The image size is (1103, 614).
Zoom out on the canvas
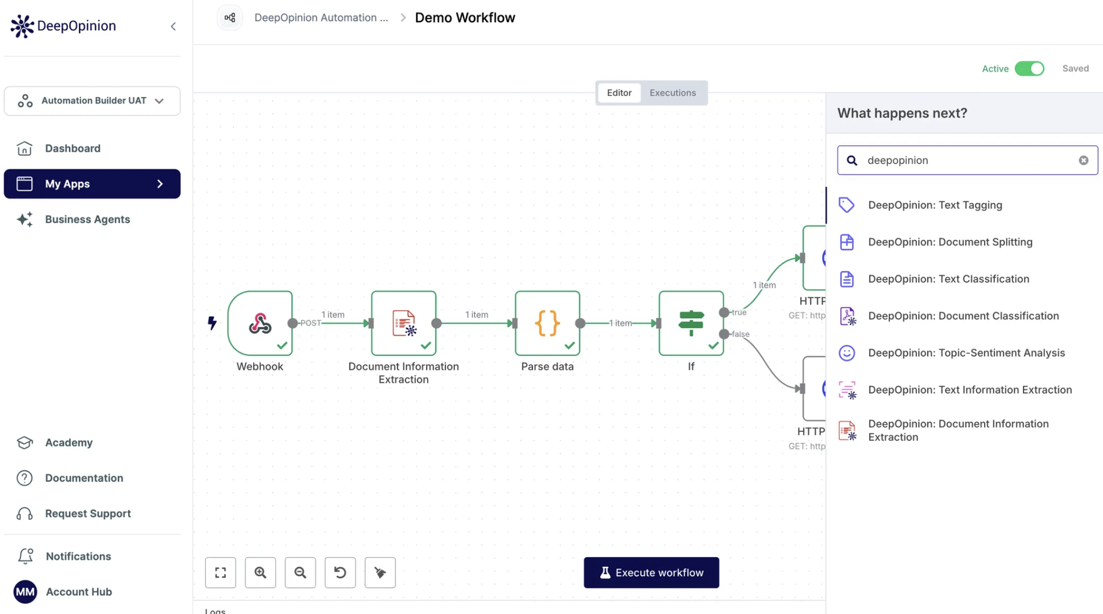pyautogui.click(x=300, y=572)
